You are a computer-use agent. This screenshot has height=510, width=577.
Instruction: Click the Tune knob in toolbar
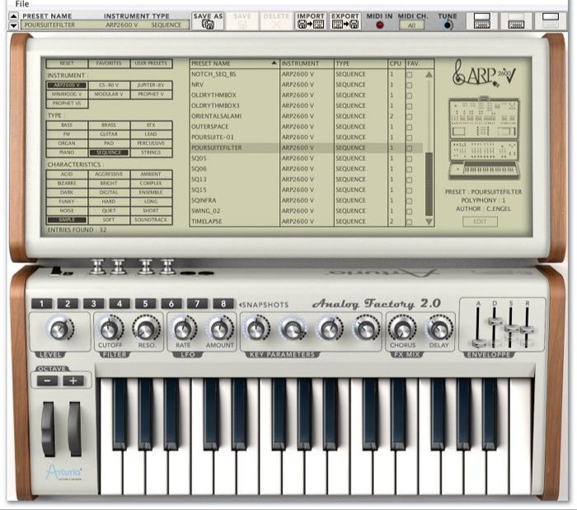[x=448, y=25]
